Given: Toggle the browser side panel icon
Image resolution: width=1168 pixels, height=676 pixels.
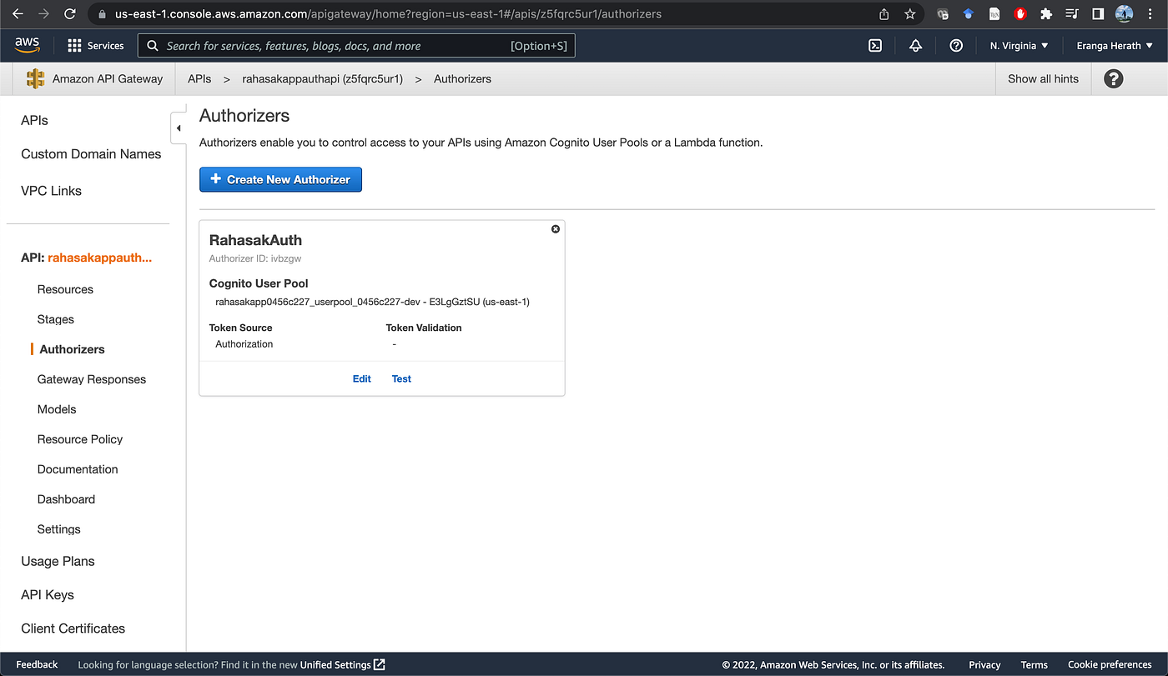Looking at the screenshot, I should pyautogui.click(x=1098, y=14).
